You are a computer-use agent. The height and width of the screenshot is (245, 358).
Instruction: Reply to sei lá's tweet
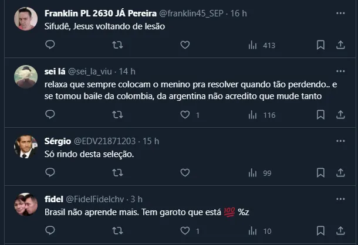50,115
